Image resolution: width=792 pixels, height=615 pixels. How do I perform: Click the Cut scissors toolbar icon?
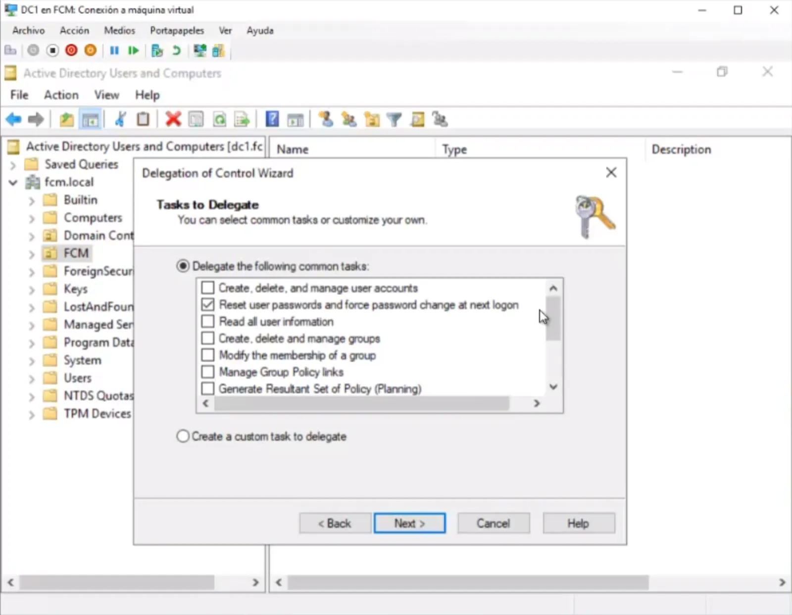pos(120,119)
